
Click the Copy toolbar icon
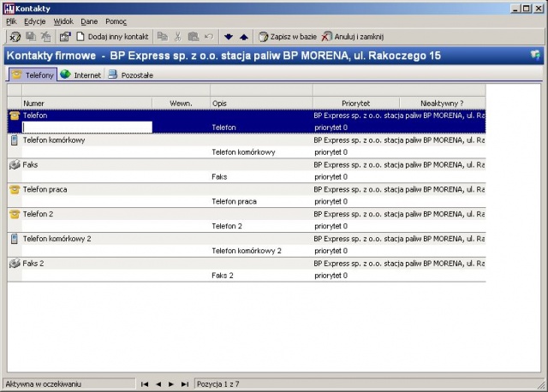162,36
